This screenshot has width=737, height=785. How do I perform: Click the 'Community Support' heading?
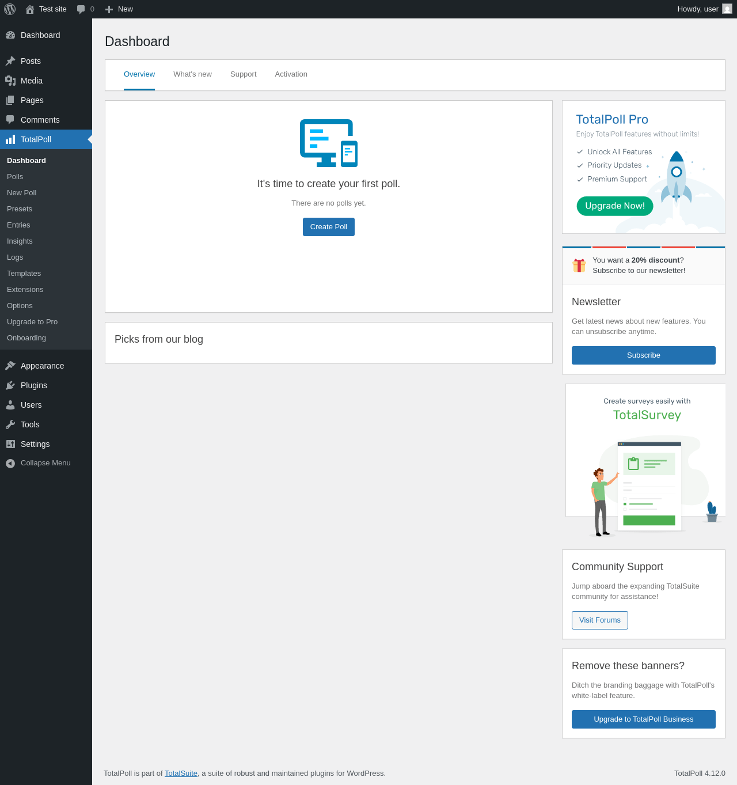coord(617,567)
